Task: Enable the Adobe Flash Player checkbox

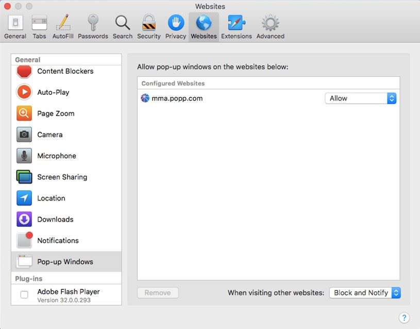Action: tap(24, 294)
